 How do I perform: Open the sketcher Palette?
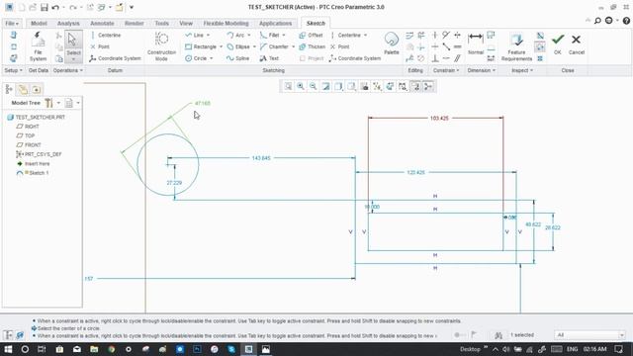392,44
